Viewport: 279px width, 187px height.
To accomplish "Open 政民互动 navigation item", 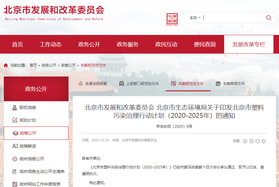I will [x=166, y=44].
